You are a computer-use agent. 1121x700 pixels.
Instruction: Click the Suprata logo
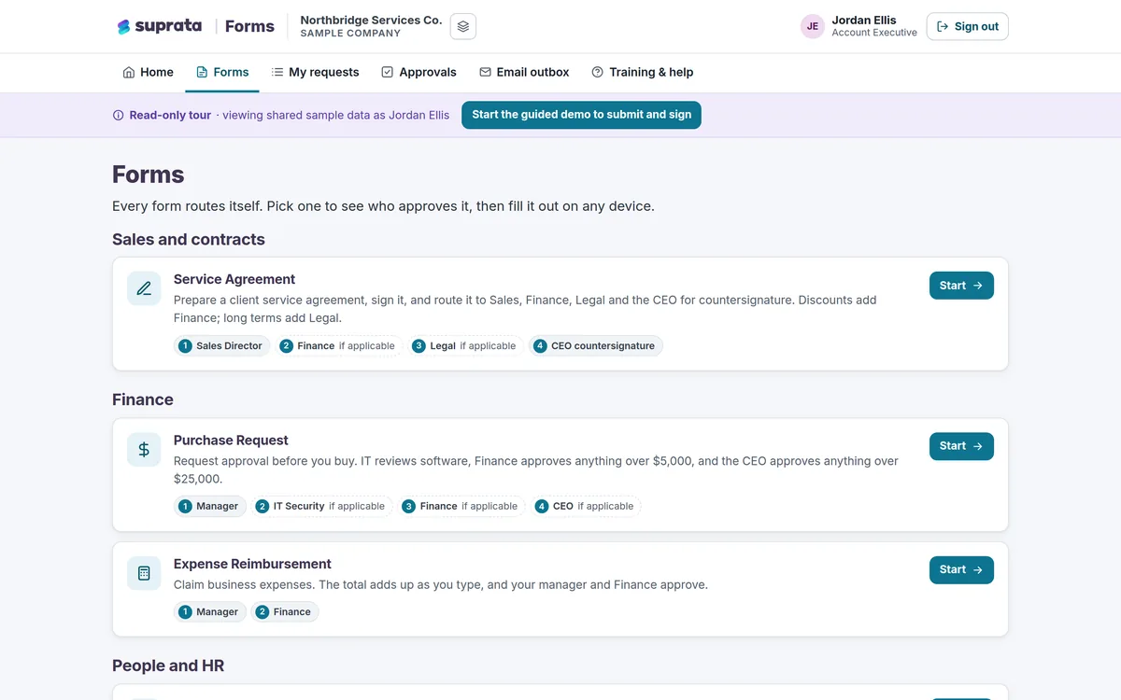[159, 26]
